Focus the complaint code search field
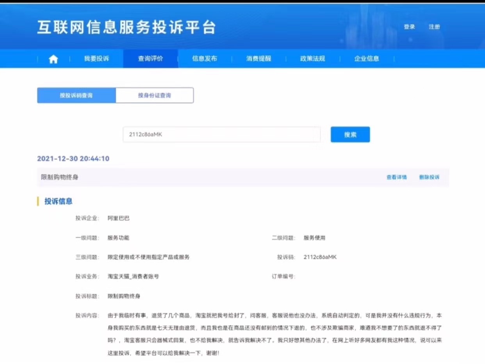This screenshot has height=364, width=485. click(221, 134)
